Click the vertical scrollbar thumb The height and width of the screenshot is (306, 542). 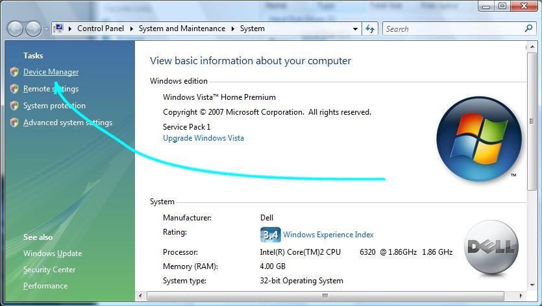click(x=531, y=121)
